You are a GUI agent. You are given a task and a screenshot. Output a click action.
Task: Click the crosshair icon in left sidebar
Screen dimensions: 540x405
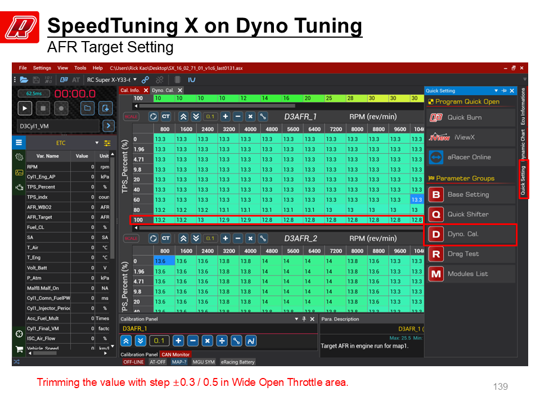tap(19, 334)
